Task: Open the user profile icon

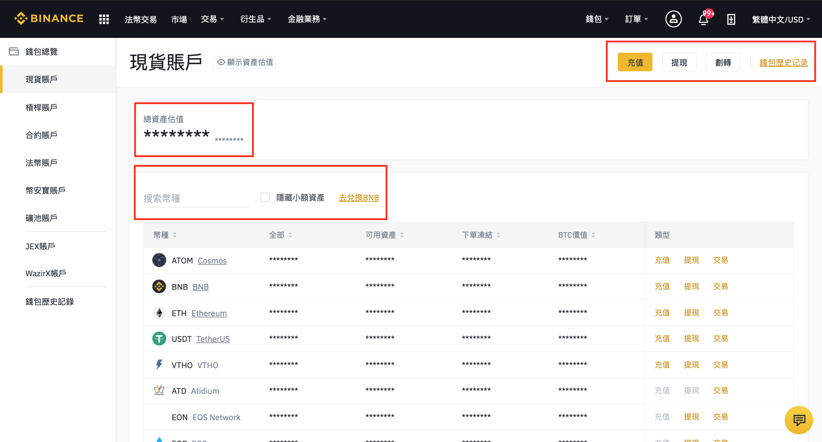Action: (x=673, y=19)
